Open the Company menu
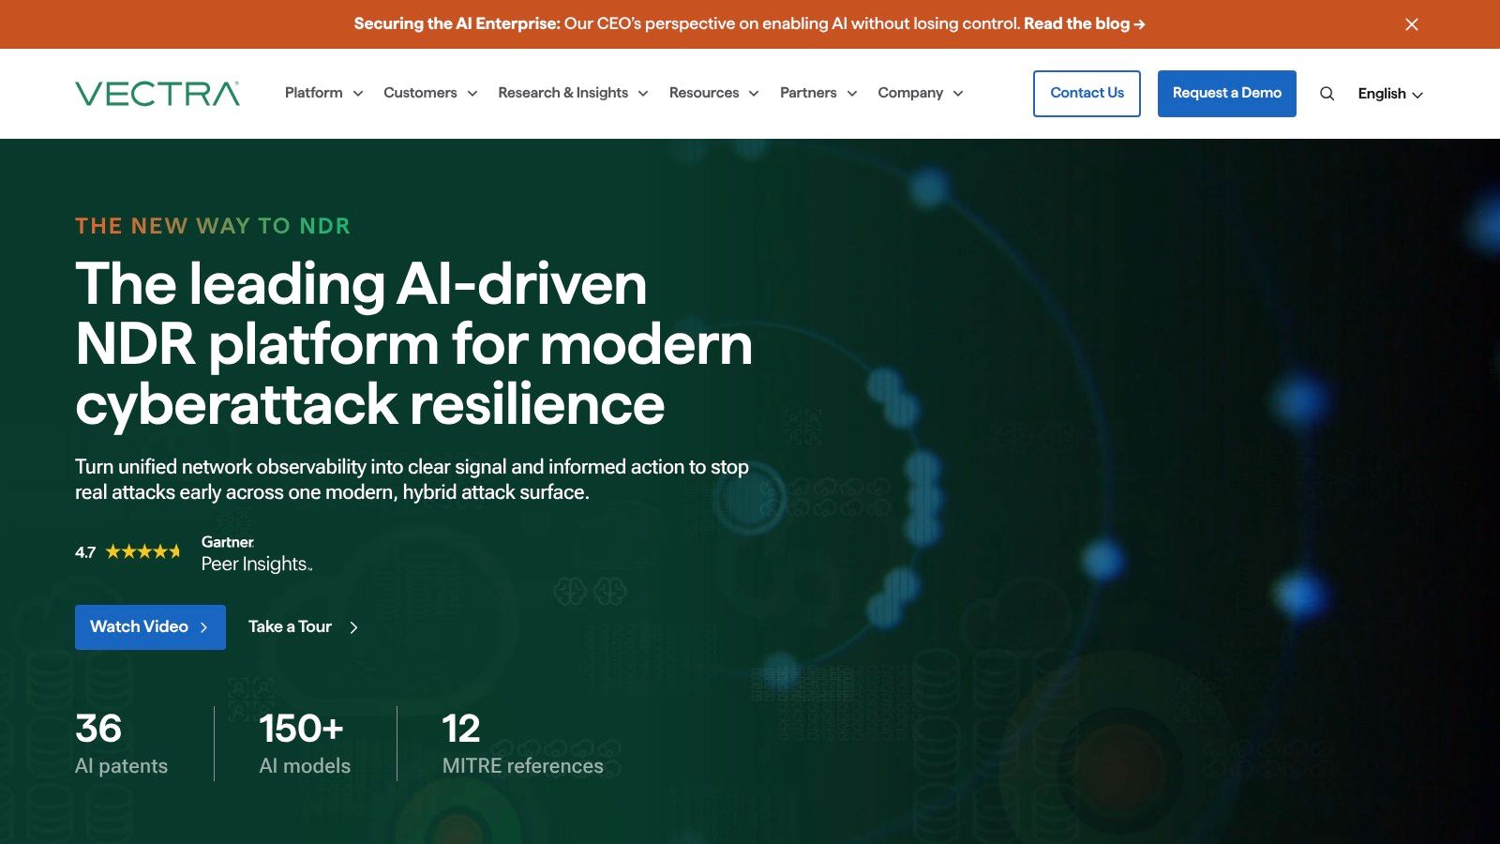Screen dimensions: 1500x844 919,93
